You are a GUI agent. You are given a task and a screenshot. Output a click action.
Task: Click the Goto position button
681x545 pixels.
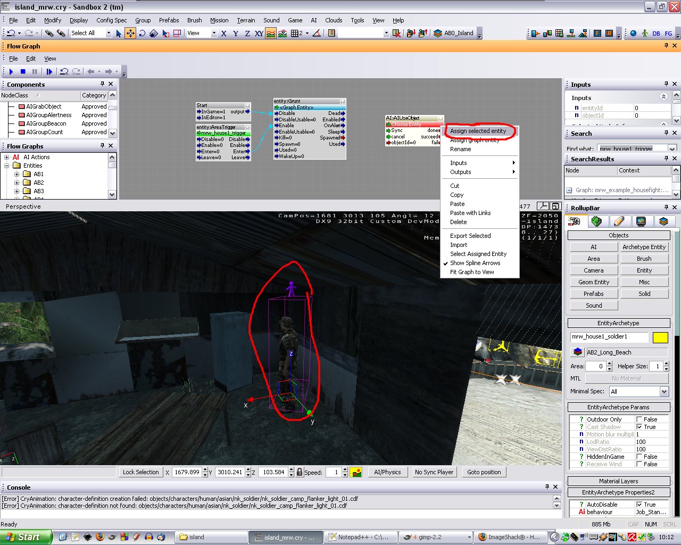point(484,472)
